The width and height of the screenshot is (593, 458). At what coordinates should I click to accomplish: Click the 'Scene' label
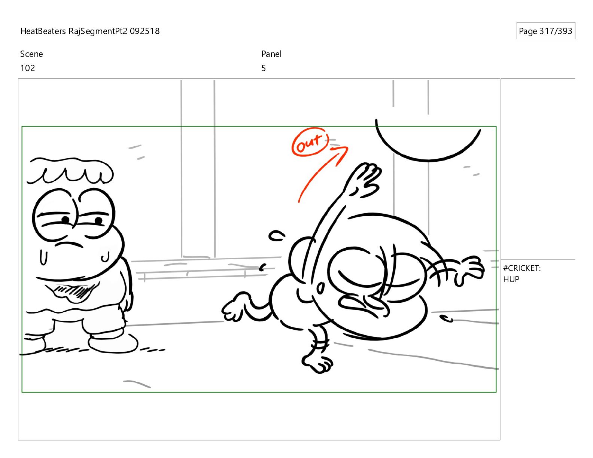[x=31, y=54]
